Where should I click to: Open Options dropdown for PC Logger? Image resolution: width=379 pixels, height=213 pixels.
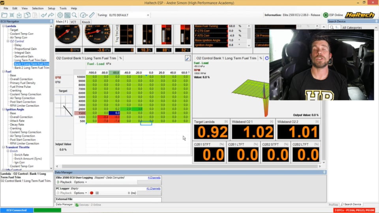click(x=80, y=193)
